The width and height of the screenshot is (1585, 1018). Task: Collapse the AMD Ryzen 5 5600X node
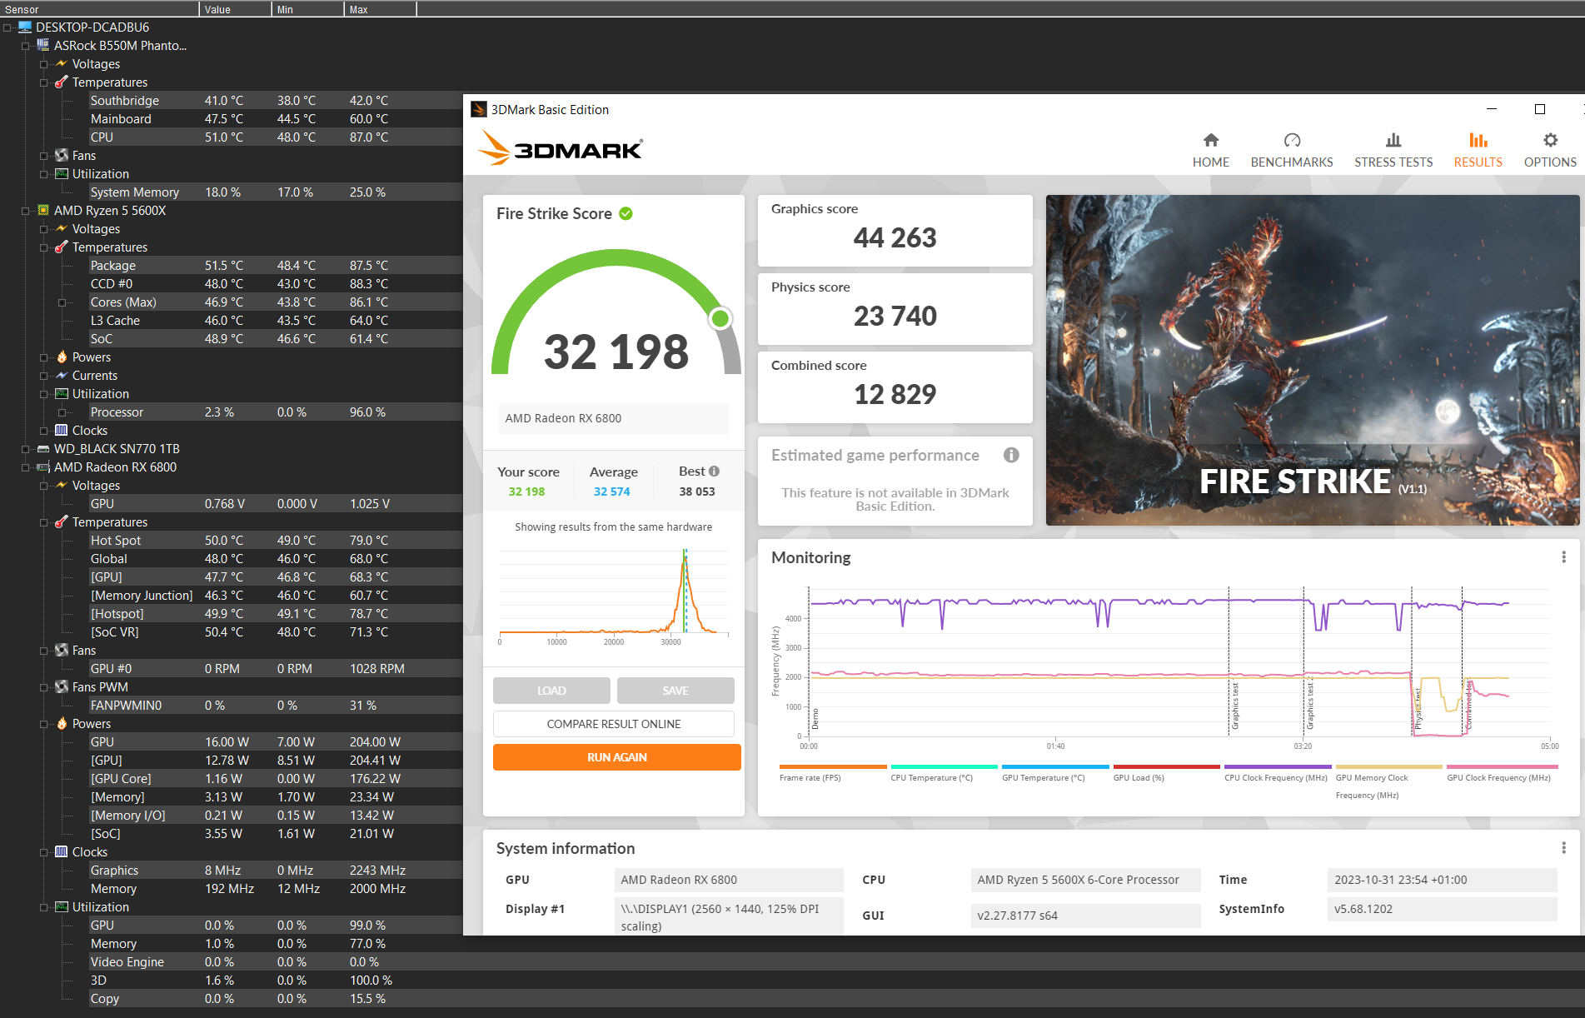click(x=26, y=211)
